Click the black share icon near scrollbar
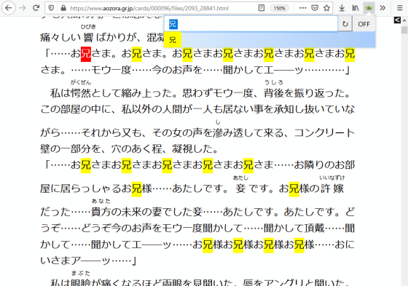 [397, 20]
